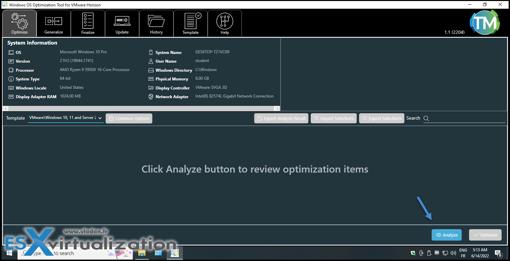Select the '8.00 GB' memory value

point(202,78)
